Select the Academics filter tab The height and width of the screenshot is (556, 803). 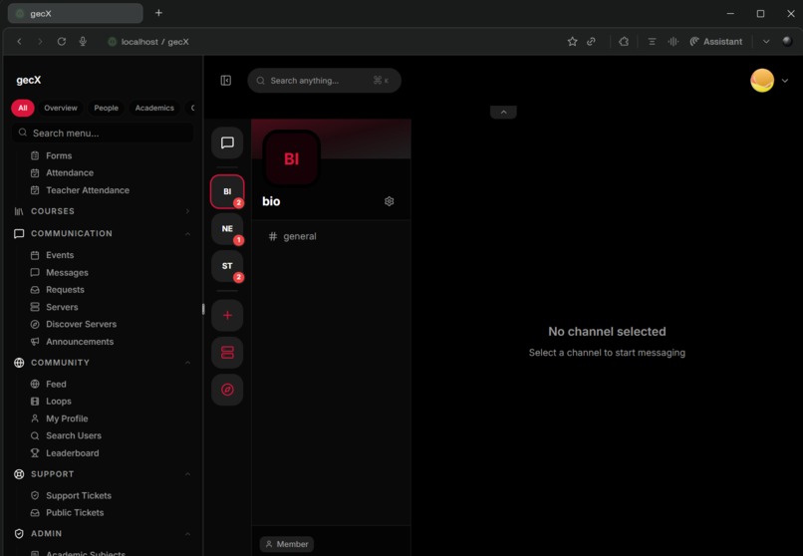coord(154,108)
